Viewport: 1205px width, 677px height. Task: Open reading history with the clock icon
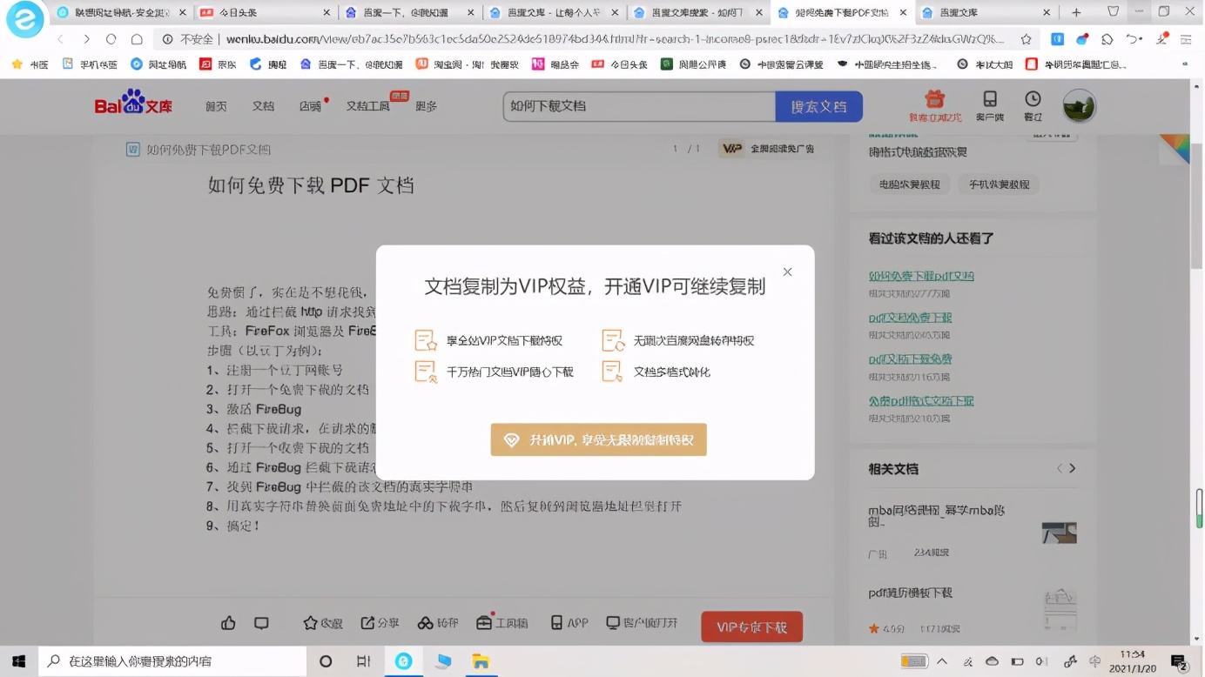1031,105
